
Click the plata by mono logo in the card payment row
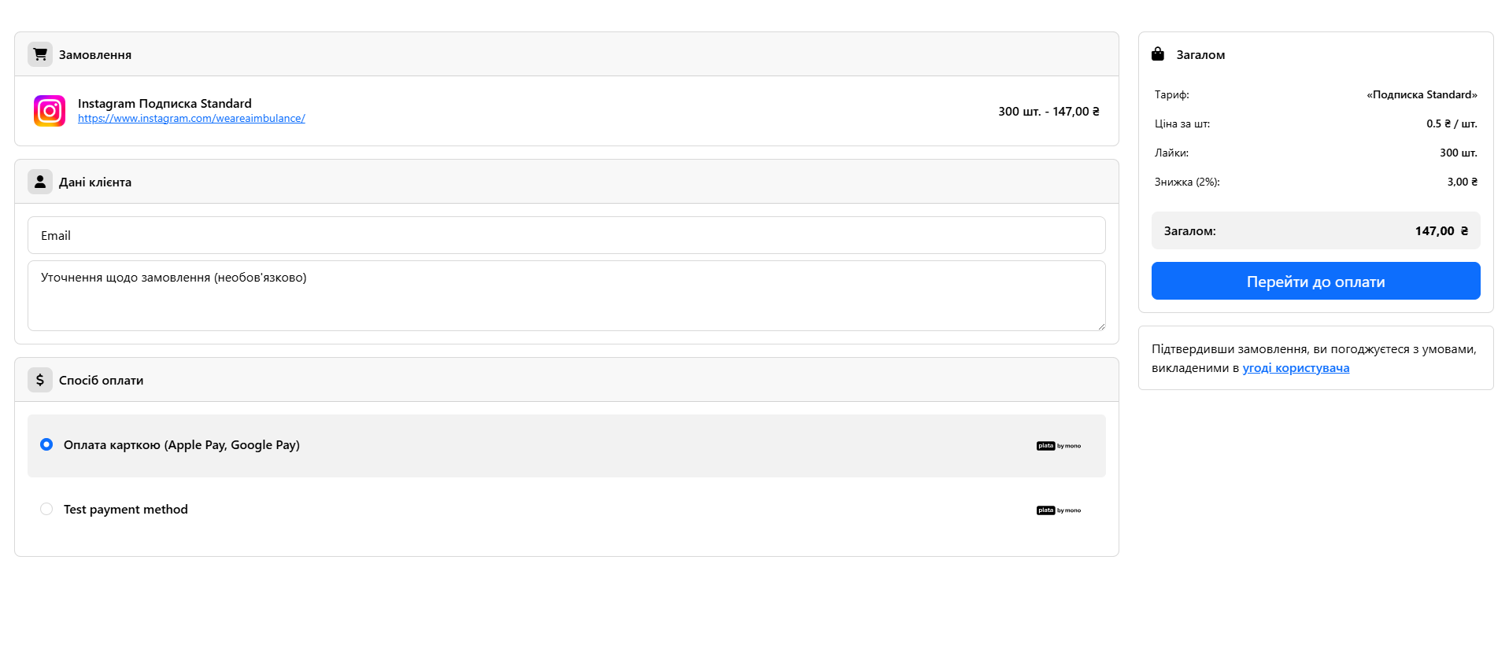(x=1059, y=446)
